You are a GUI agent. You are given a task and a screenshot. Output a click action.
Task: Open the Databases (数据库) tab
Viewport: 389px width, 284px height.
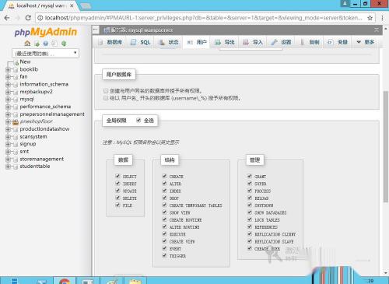click(110, 42)
